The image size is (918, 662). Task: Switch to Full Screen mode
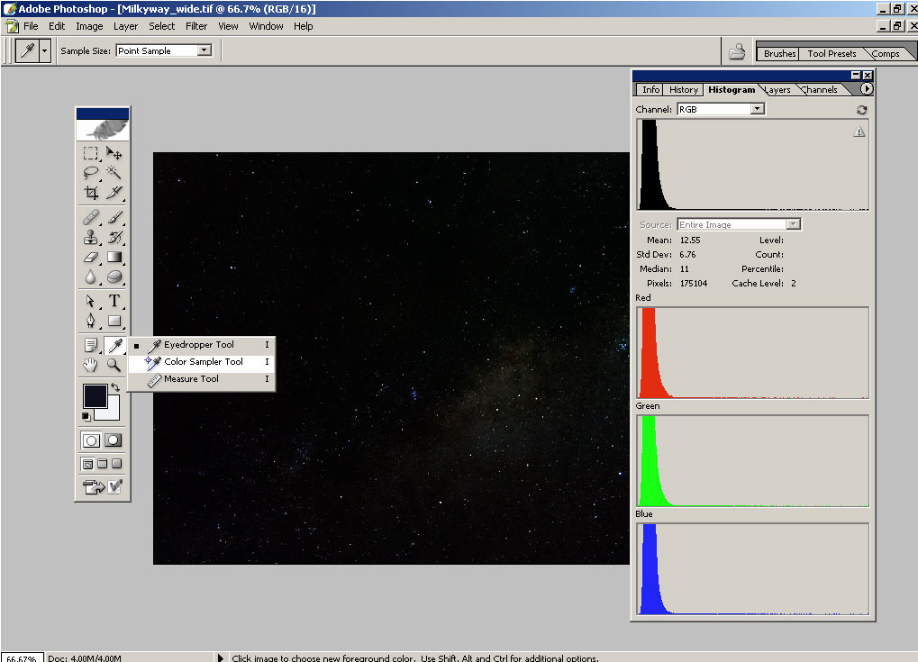[116, 464]
